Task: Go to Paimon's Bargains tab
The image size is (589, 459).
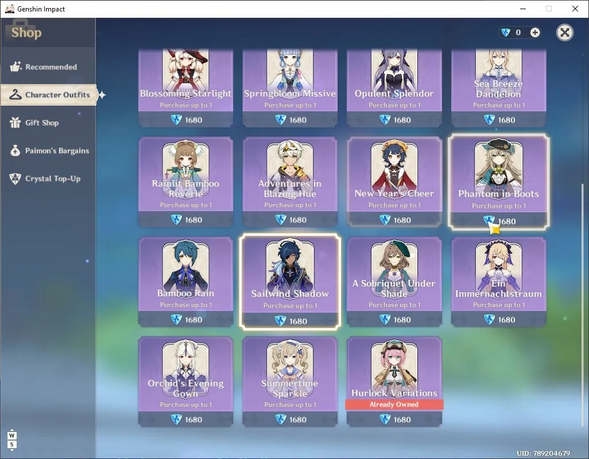Action: 48,150
